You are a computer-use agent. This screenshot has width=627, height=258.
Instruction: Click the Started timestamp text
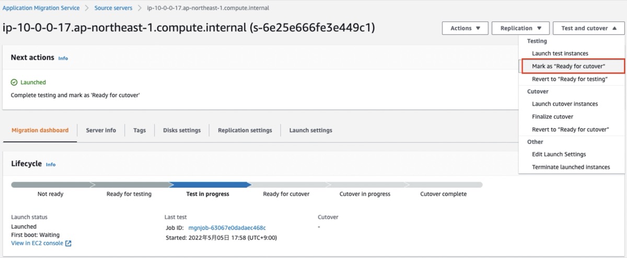[x=221, y=238]
